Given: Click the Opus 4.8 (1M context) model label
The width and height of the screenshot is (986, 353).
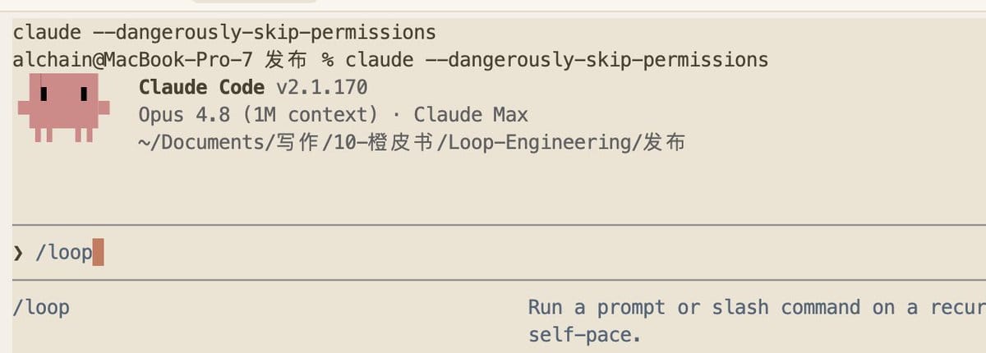Looking at the screenshot, I should [x=258, y=115].
